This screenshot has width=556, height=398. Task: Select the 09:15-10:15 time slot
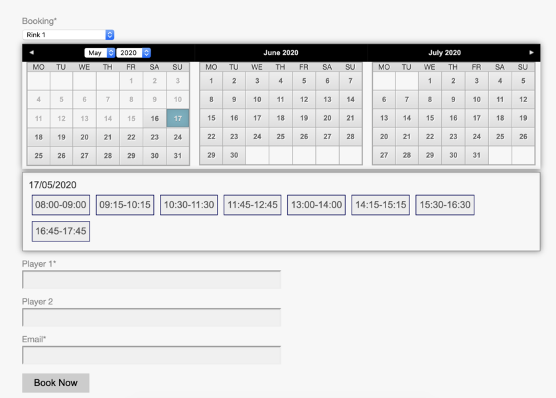click(x=125, y=205)
